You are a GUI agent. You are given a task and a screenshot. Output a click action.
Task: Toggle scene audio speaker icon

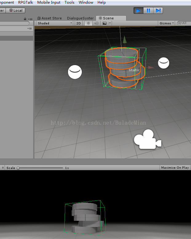(x=96, y=23)
